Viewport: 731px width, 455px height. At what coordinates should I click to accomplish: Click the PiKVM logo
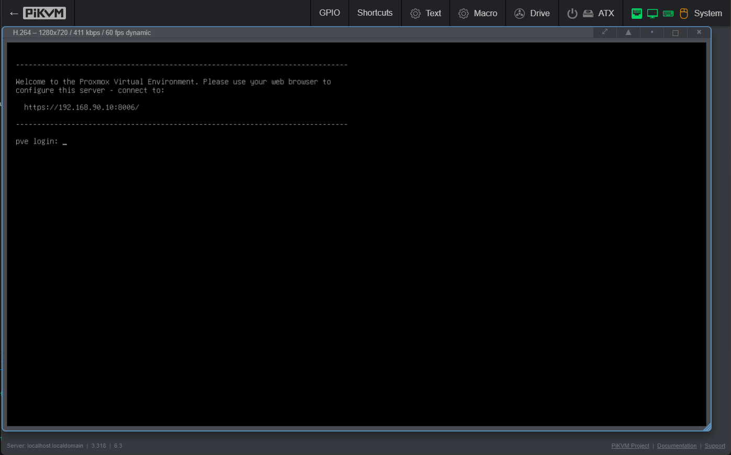coord(44,13)
